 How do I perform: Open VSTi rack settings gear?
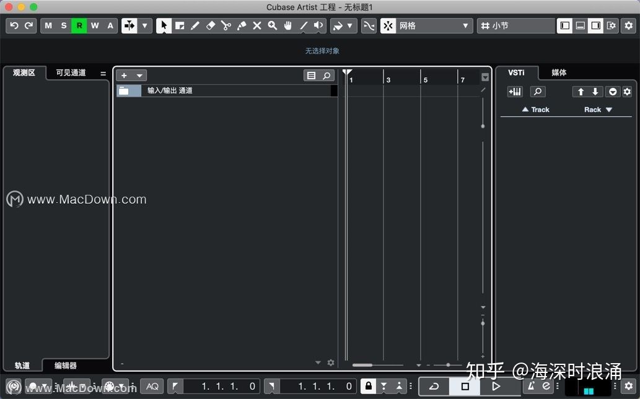tap(628, 92)
